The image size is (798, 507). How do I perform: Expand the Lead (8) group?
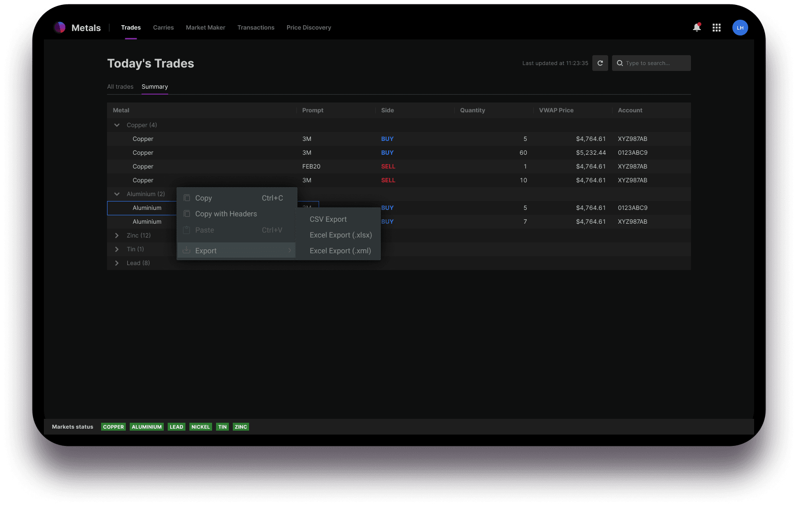tap(117, 263)
